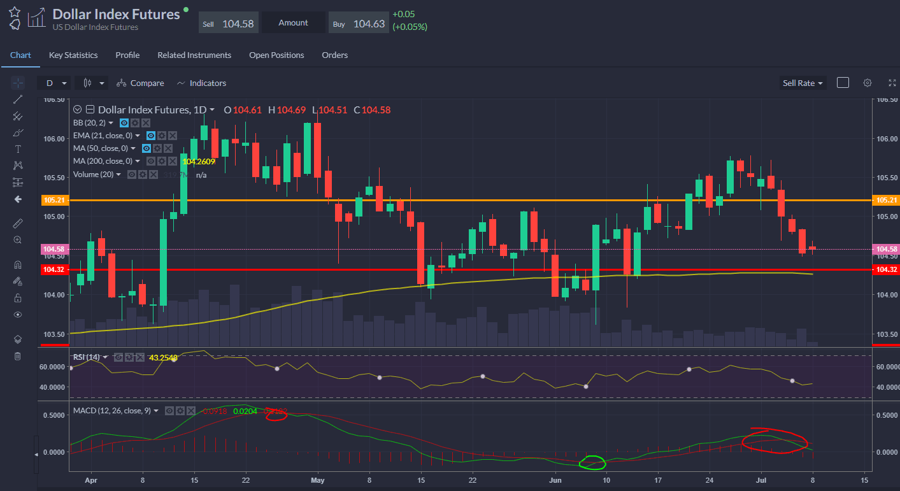Open the candlestick chart type dropdown

tap(93, 83)
